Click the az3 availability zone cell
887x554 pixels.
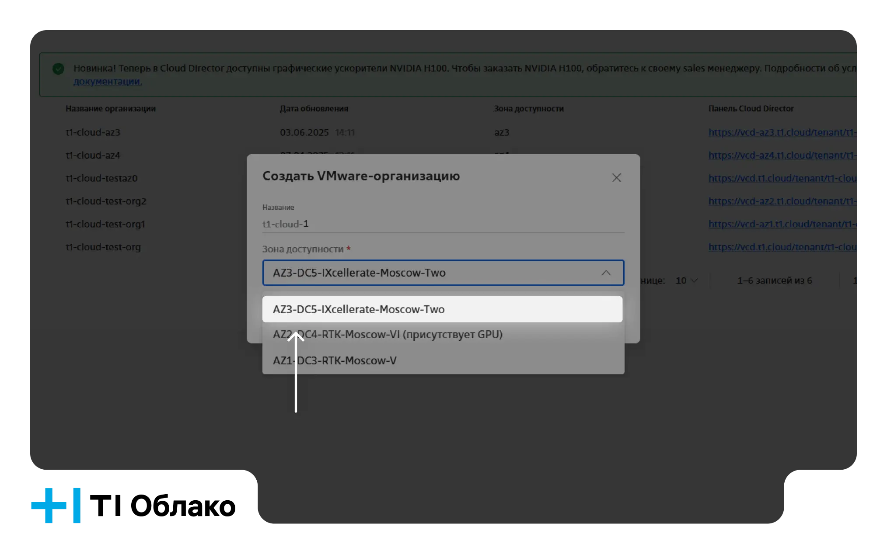[x=502, y=132]
